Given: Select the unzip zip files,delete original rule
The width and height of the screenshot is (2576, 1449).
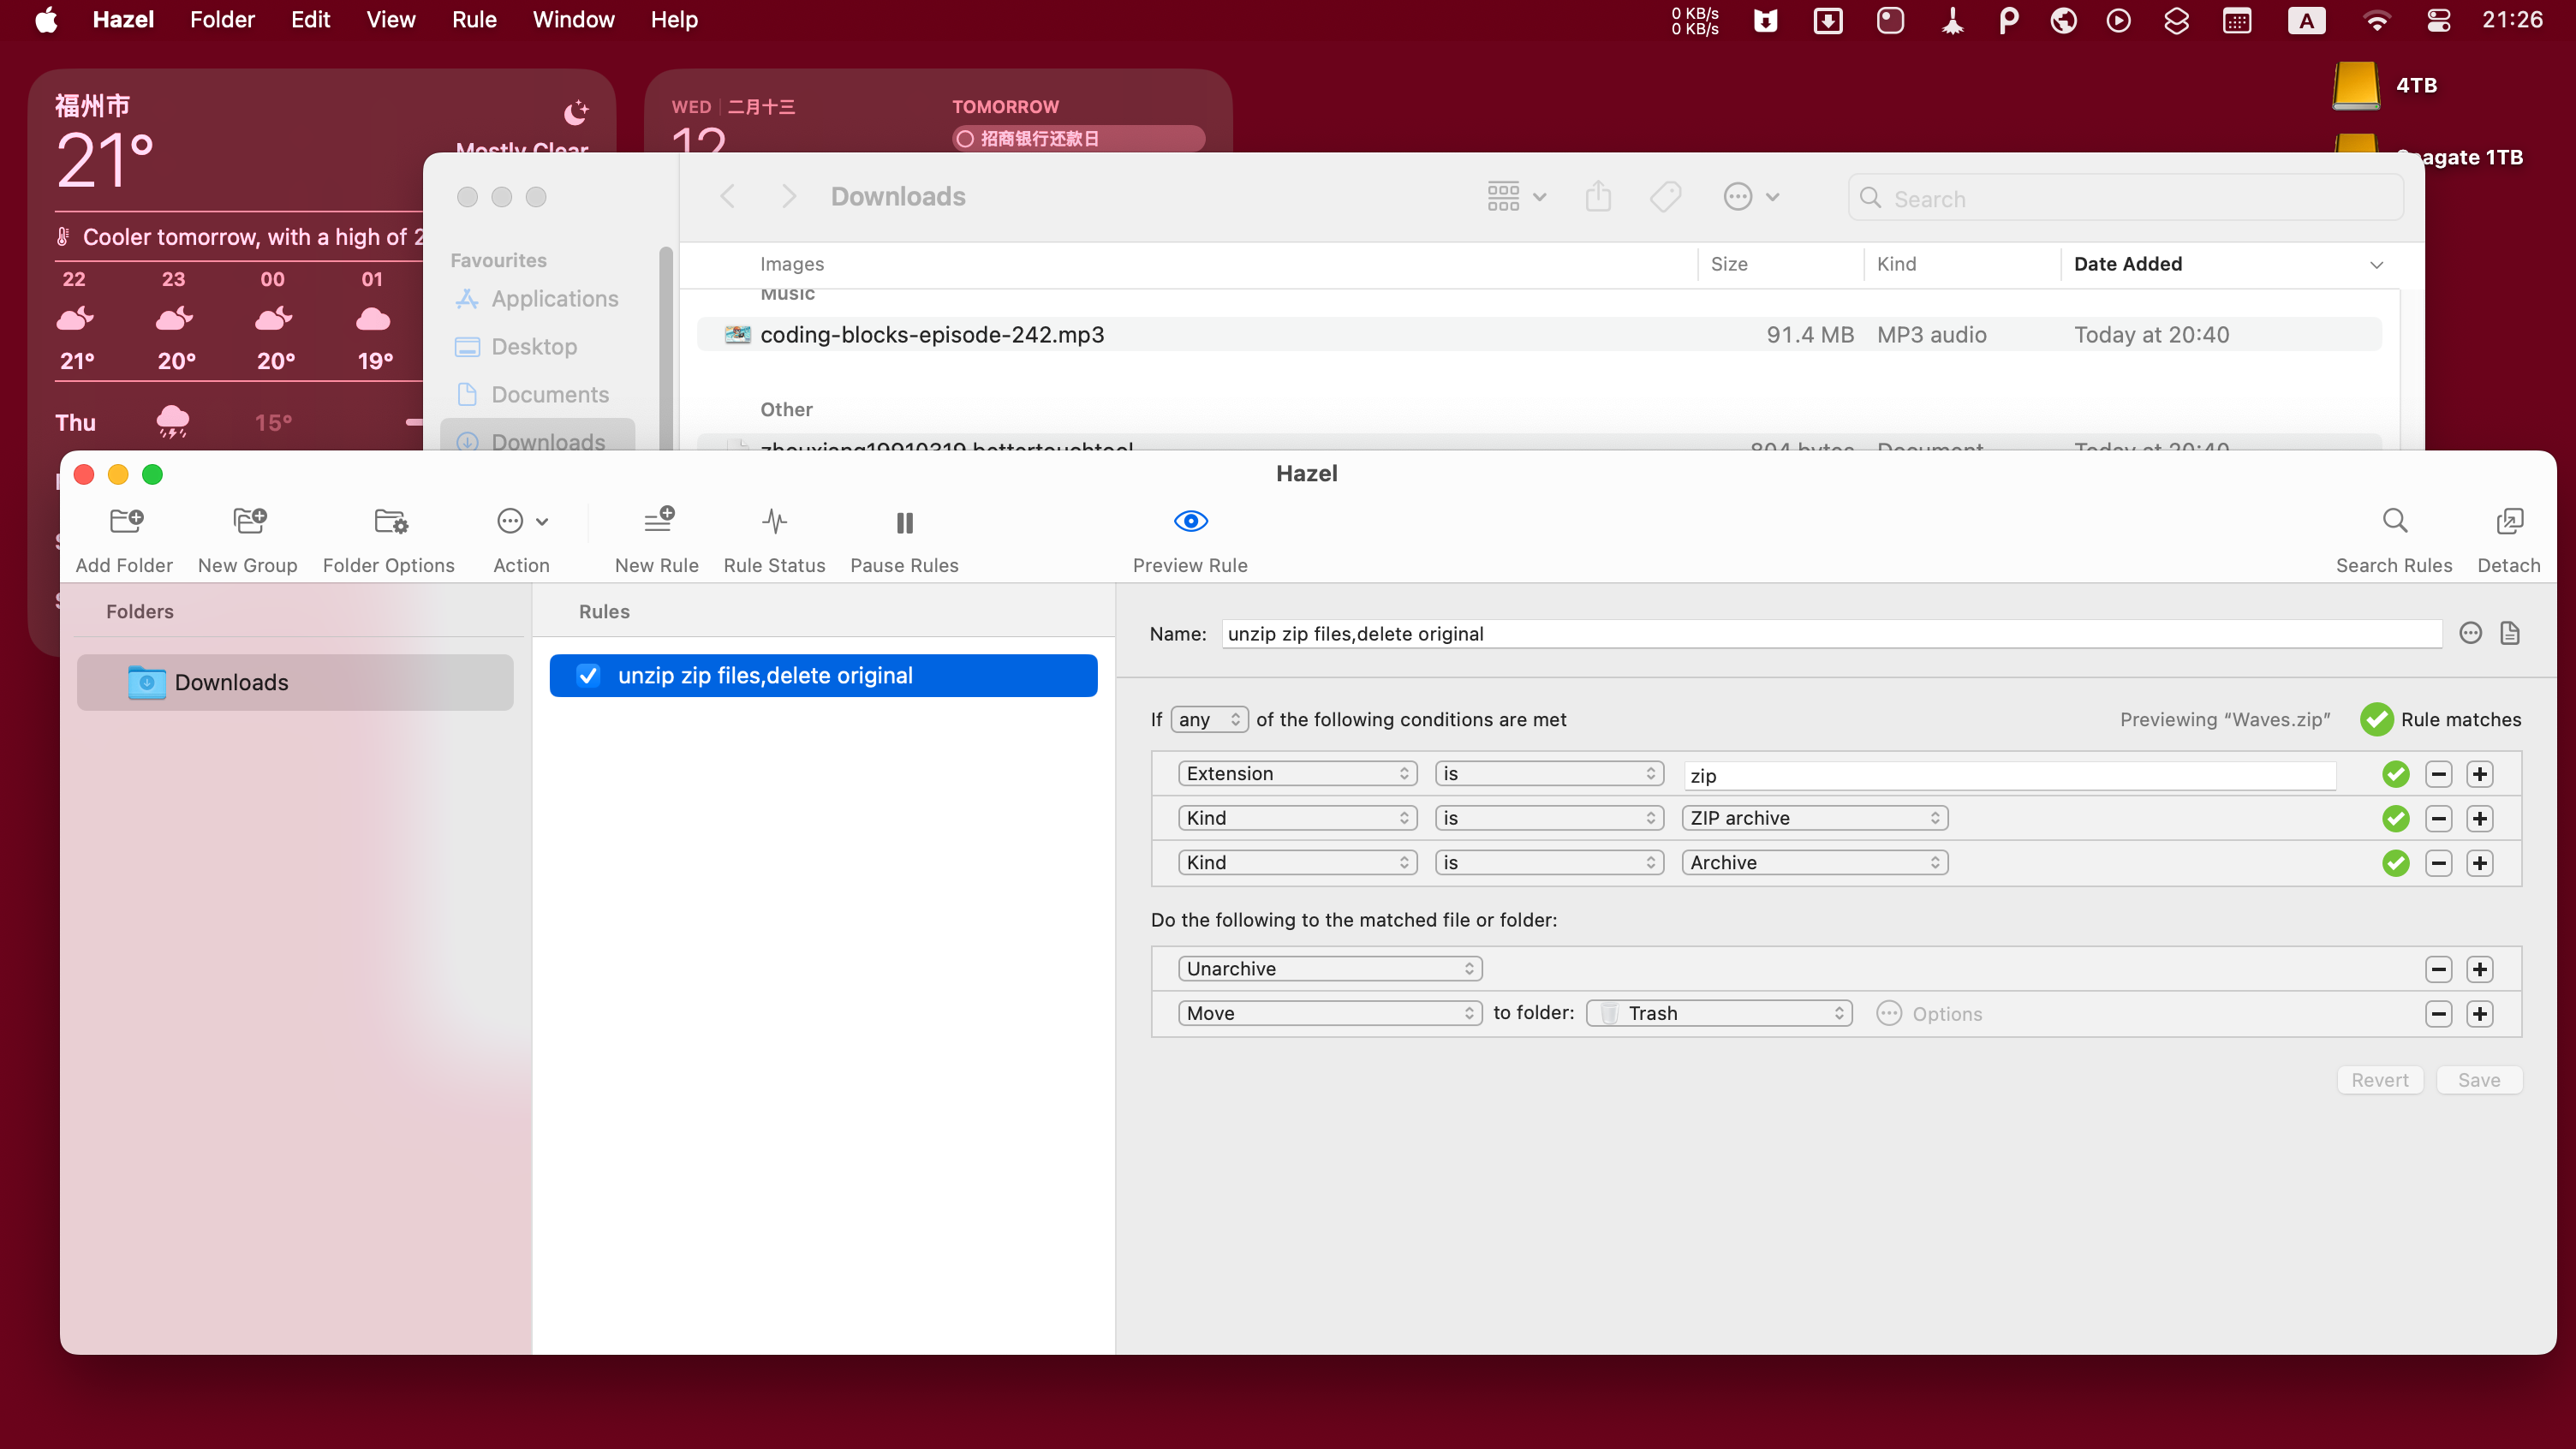Looking at the screenshot, I should click(x=823, y=676).
